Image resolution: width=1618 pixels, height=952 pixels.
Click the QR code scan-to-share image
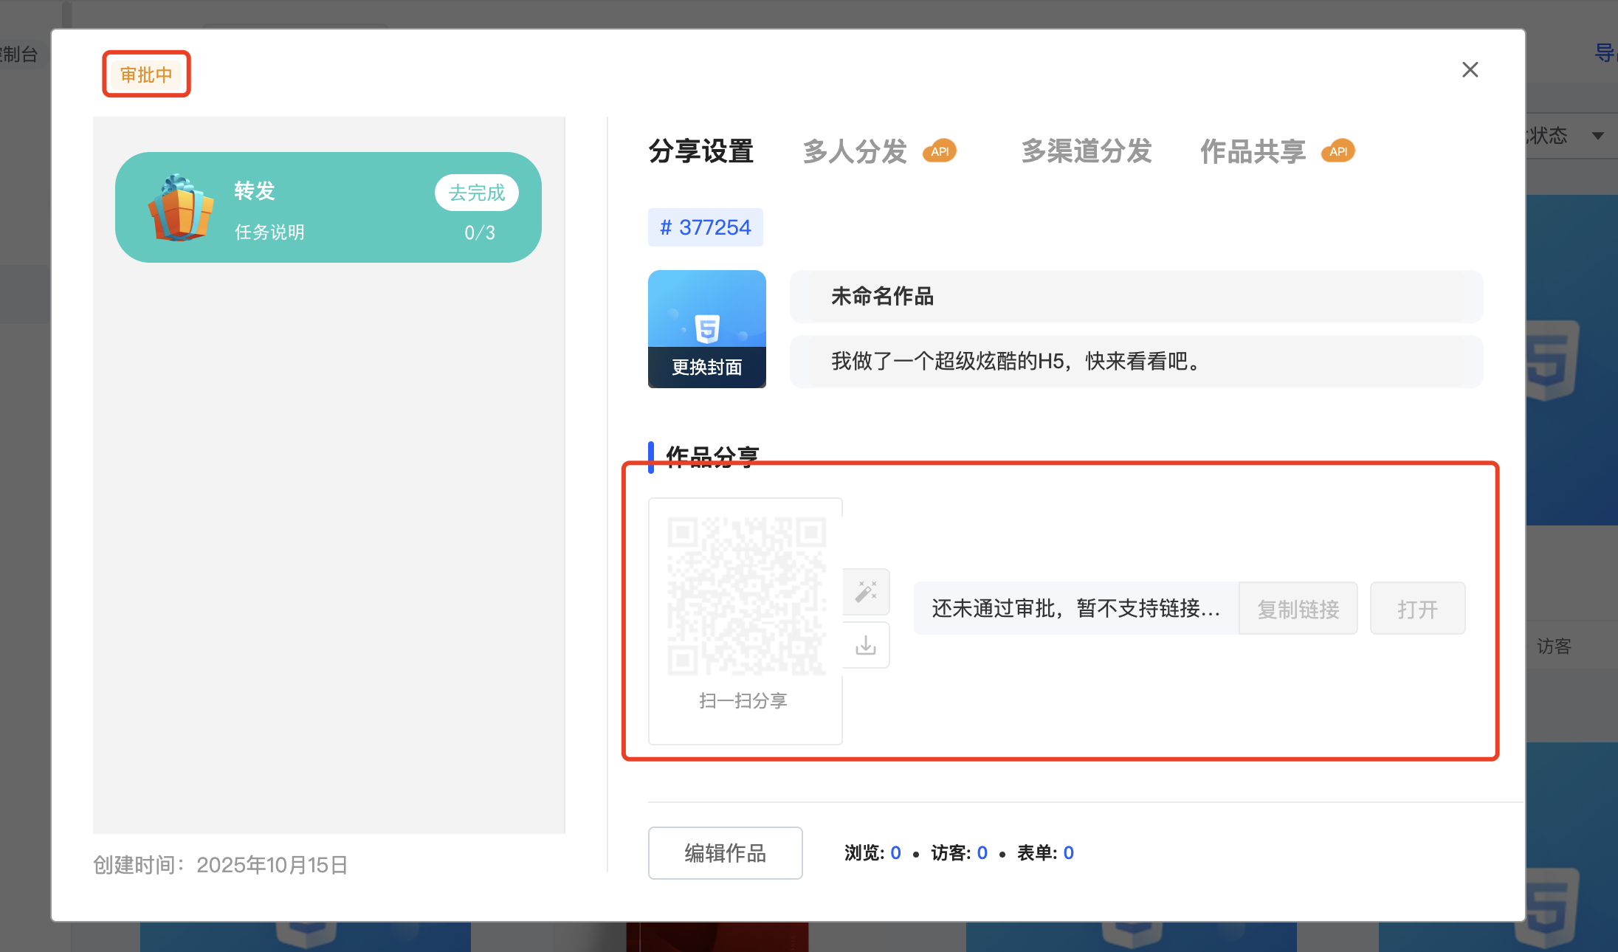746,596
